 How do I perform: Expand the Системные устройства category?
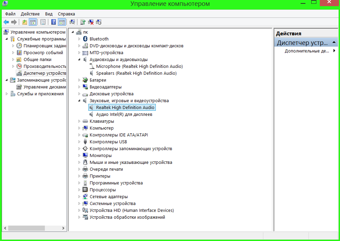coord(79,204)
